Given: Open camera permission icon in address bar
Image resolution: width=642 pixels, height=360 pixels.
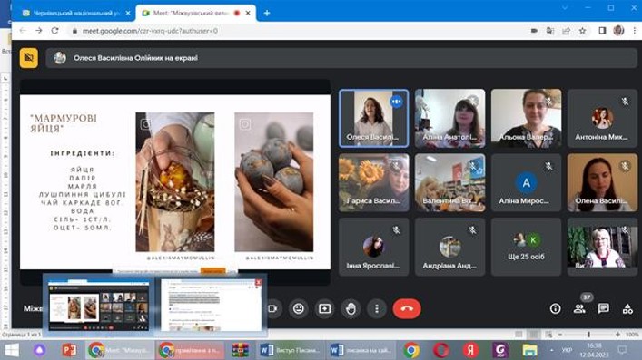Looking at the screenshot, I should point(534,31).
